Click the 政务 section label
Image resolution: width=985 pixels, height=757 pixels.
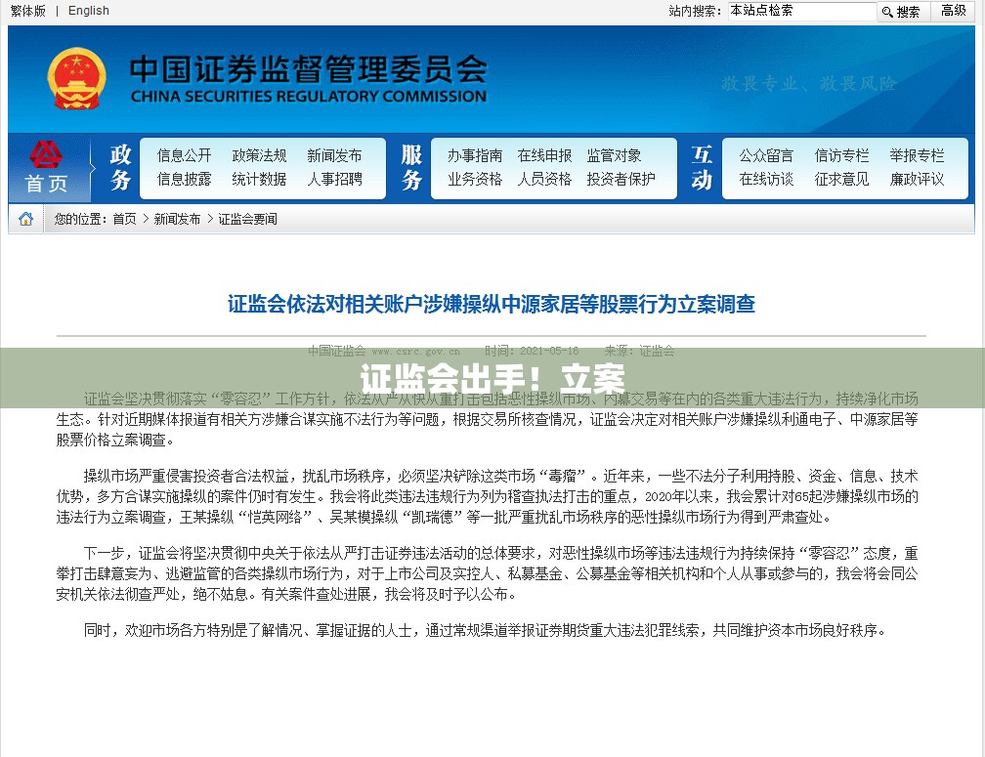(120, 167)
